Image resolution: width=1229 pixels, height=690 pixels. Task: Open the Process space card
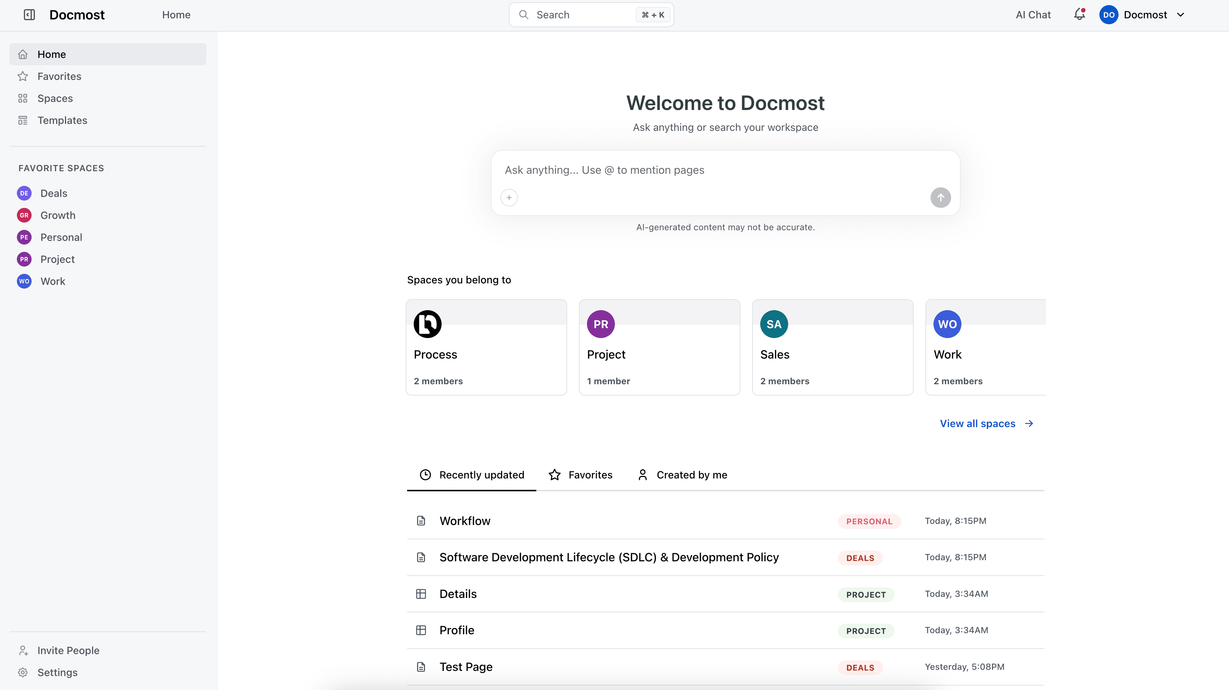click(486, 347)
